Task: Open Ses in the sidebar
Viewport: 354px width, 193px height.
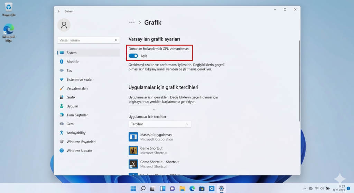Action: pyautogui.click(x=88, y=70)
